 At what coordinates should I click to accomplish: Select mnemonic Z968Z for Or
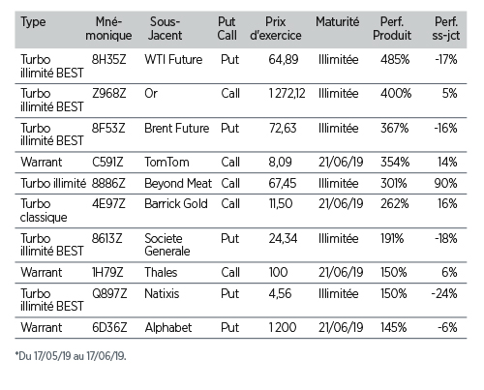point(109,94)
